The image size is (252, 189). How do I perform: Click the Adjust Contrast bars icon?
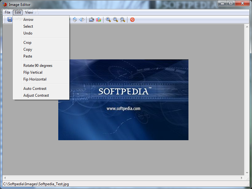(98, 20)
